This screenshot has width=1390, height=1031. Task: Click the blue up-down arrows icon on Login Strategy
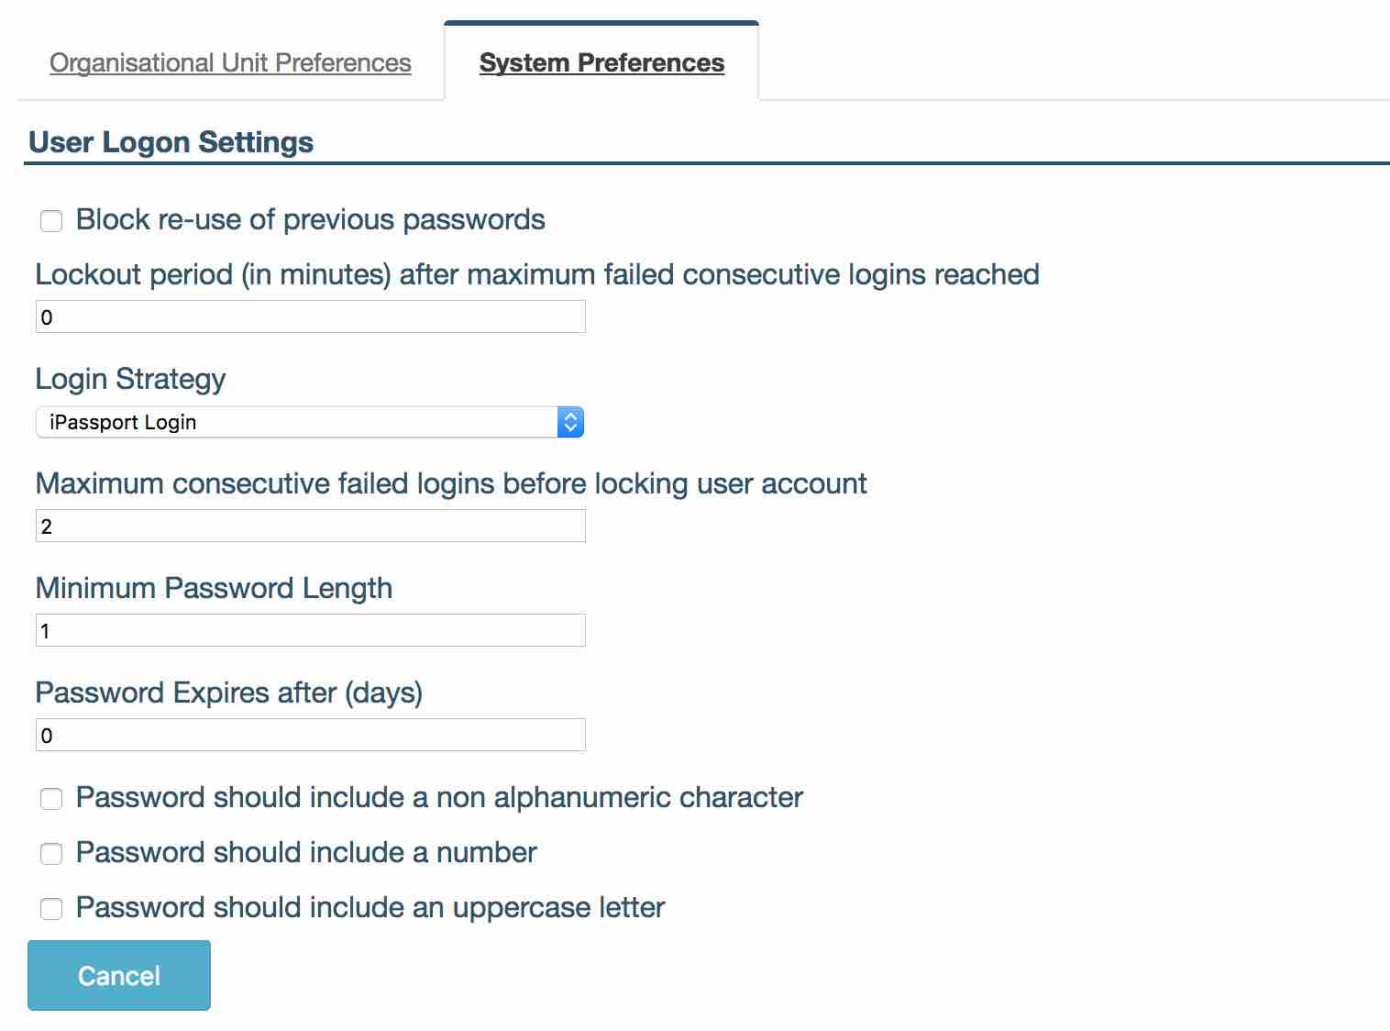pos(570,422)
